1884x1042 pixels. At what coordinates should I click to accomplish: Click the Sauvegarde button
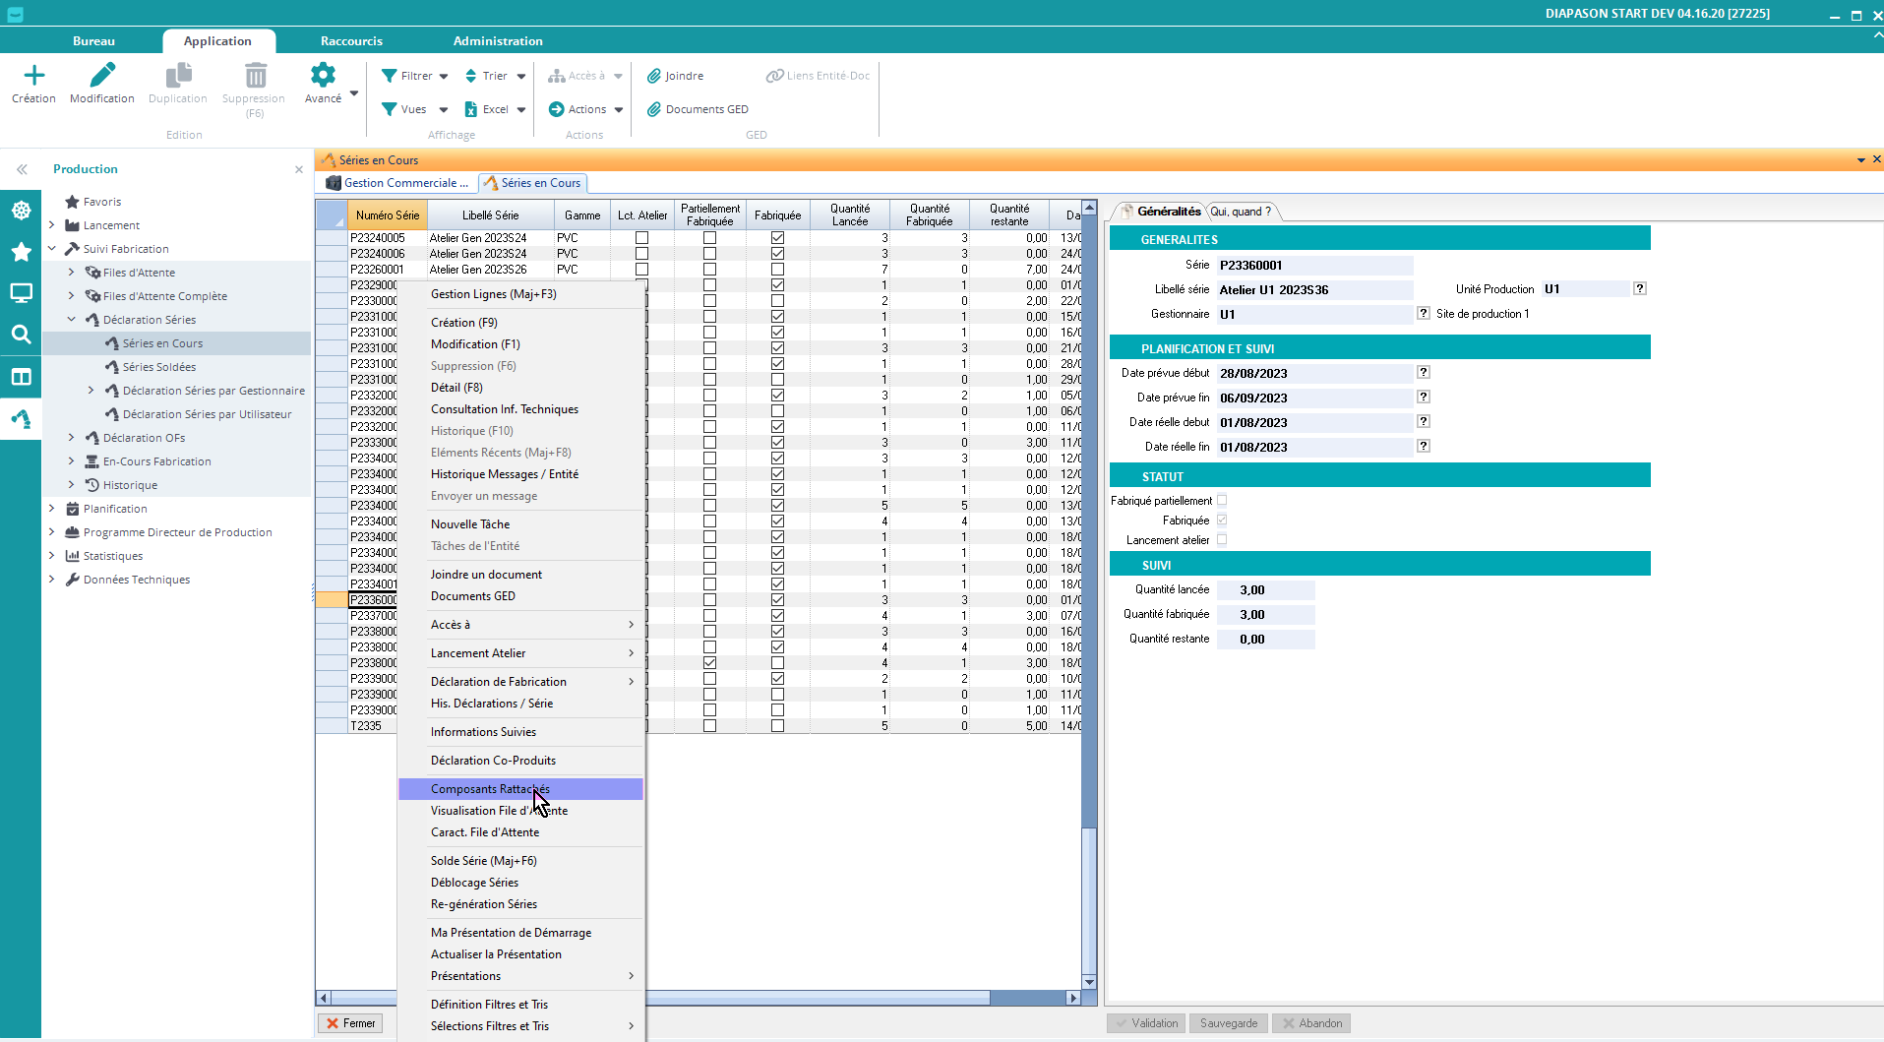(x=1228, y=1023)
